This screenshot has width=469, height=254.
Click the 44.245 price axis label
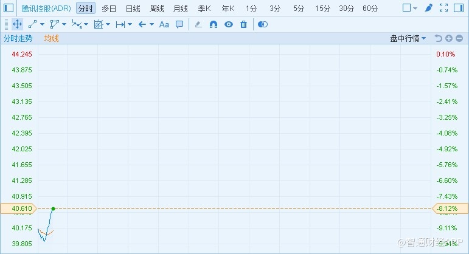point(22,54)
